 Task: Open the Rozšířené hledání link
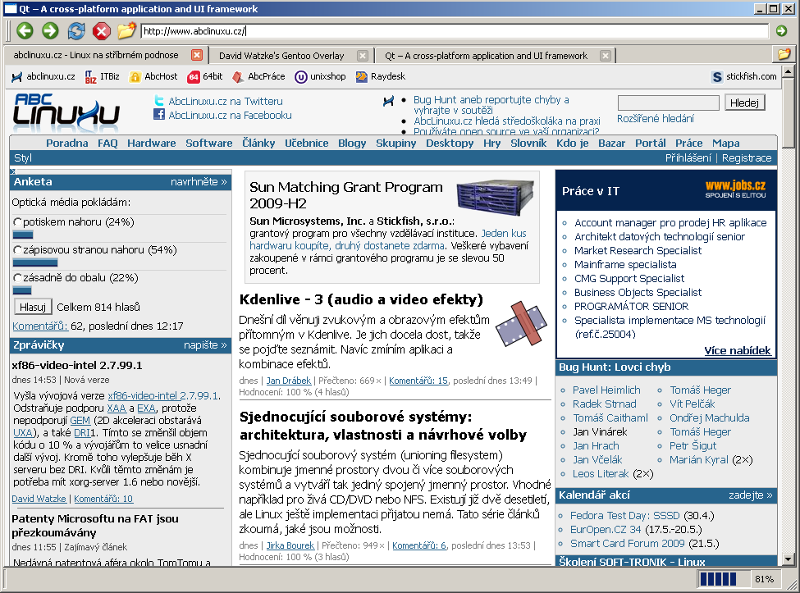pyautogui.click(x=656, y=119)
